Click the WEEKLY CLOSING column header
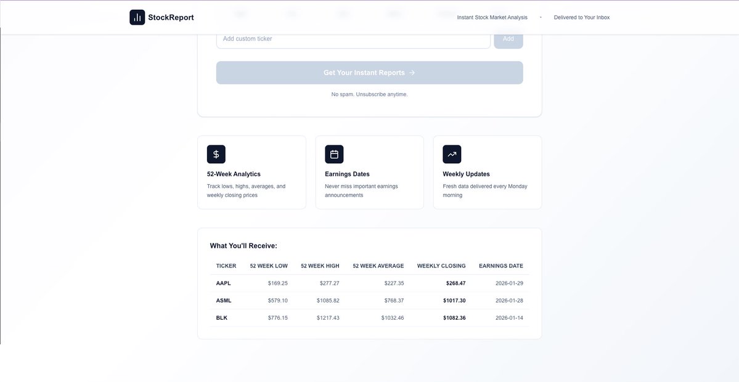This screenshot has height=382, width=739. click(x=441, y=266)
